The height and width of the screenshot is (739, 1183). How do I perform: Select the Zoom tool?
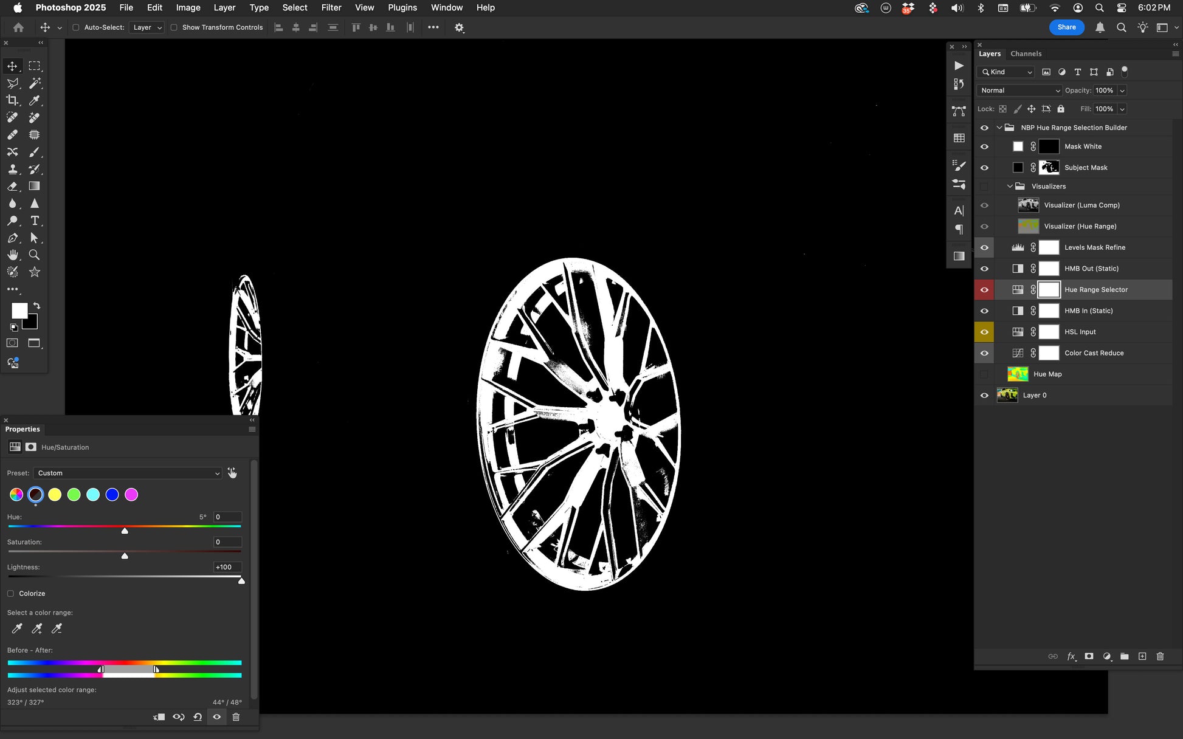(35, 255)
